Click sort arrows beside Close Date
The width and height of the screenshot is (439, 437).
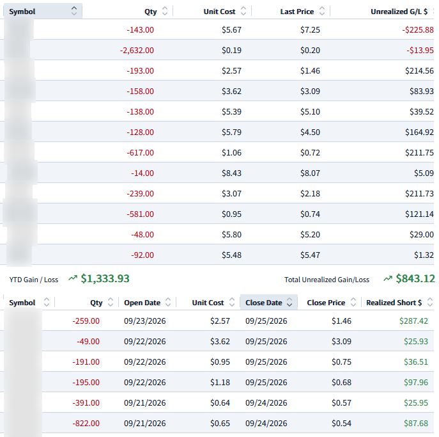coord(289,302)
